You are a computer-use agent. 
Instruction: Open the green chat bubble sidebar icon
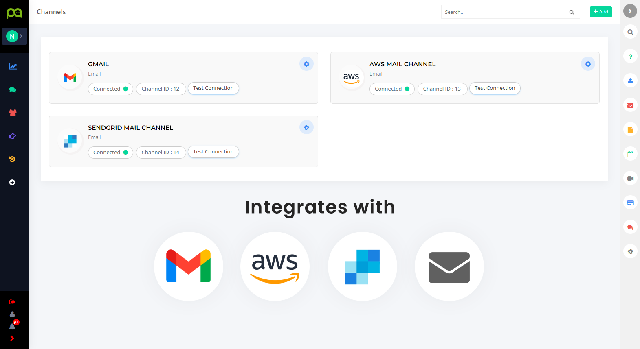click(13, 90)
